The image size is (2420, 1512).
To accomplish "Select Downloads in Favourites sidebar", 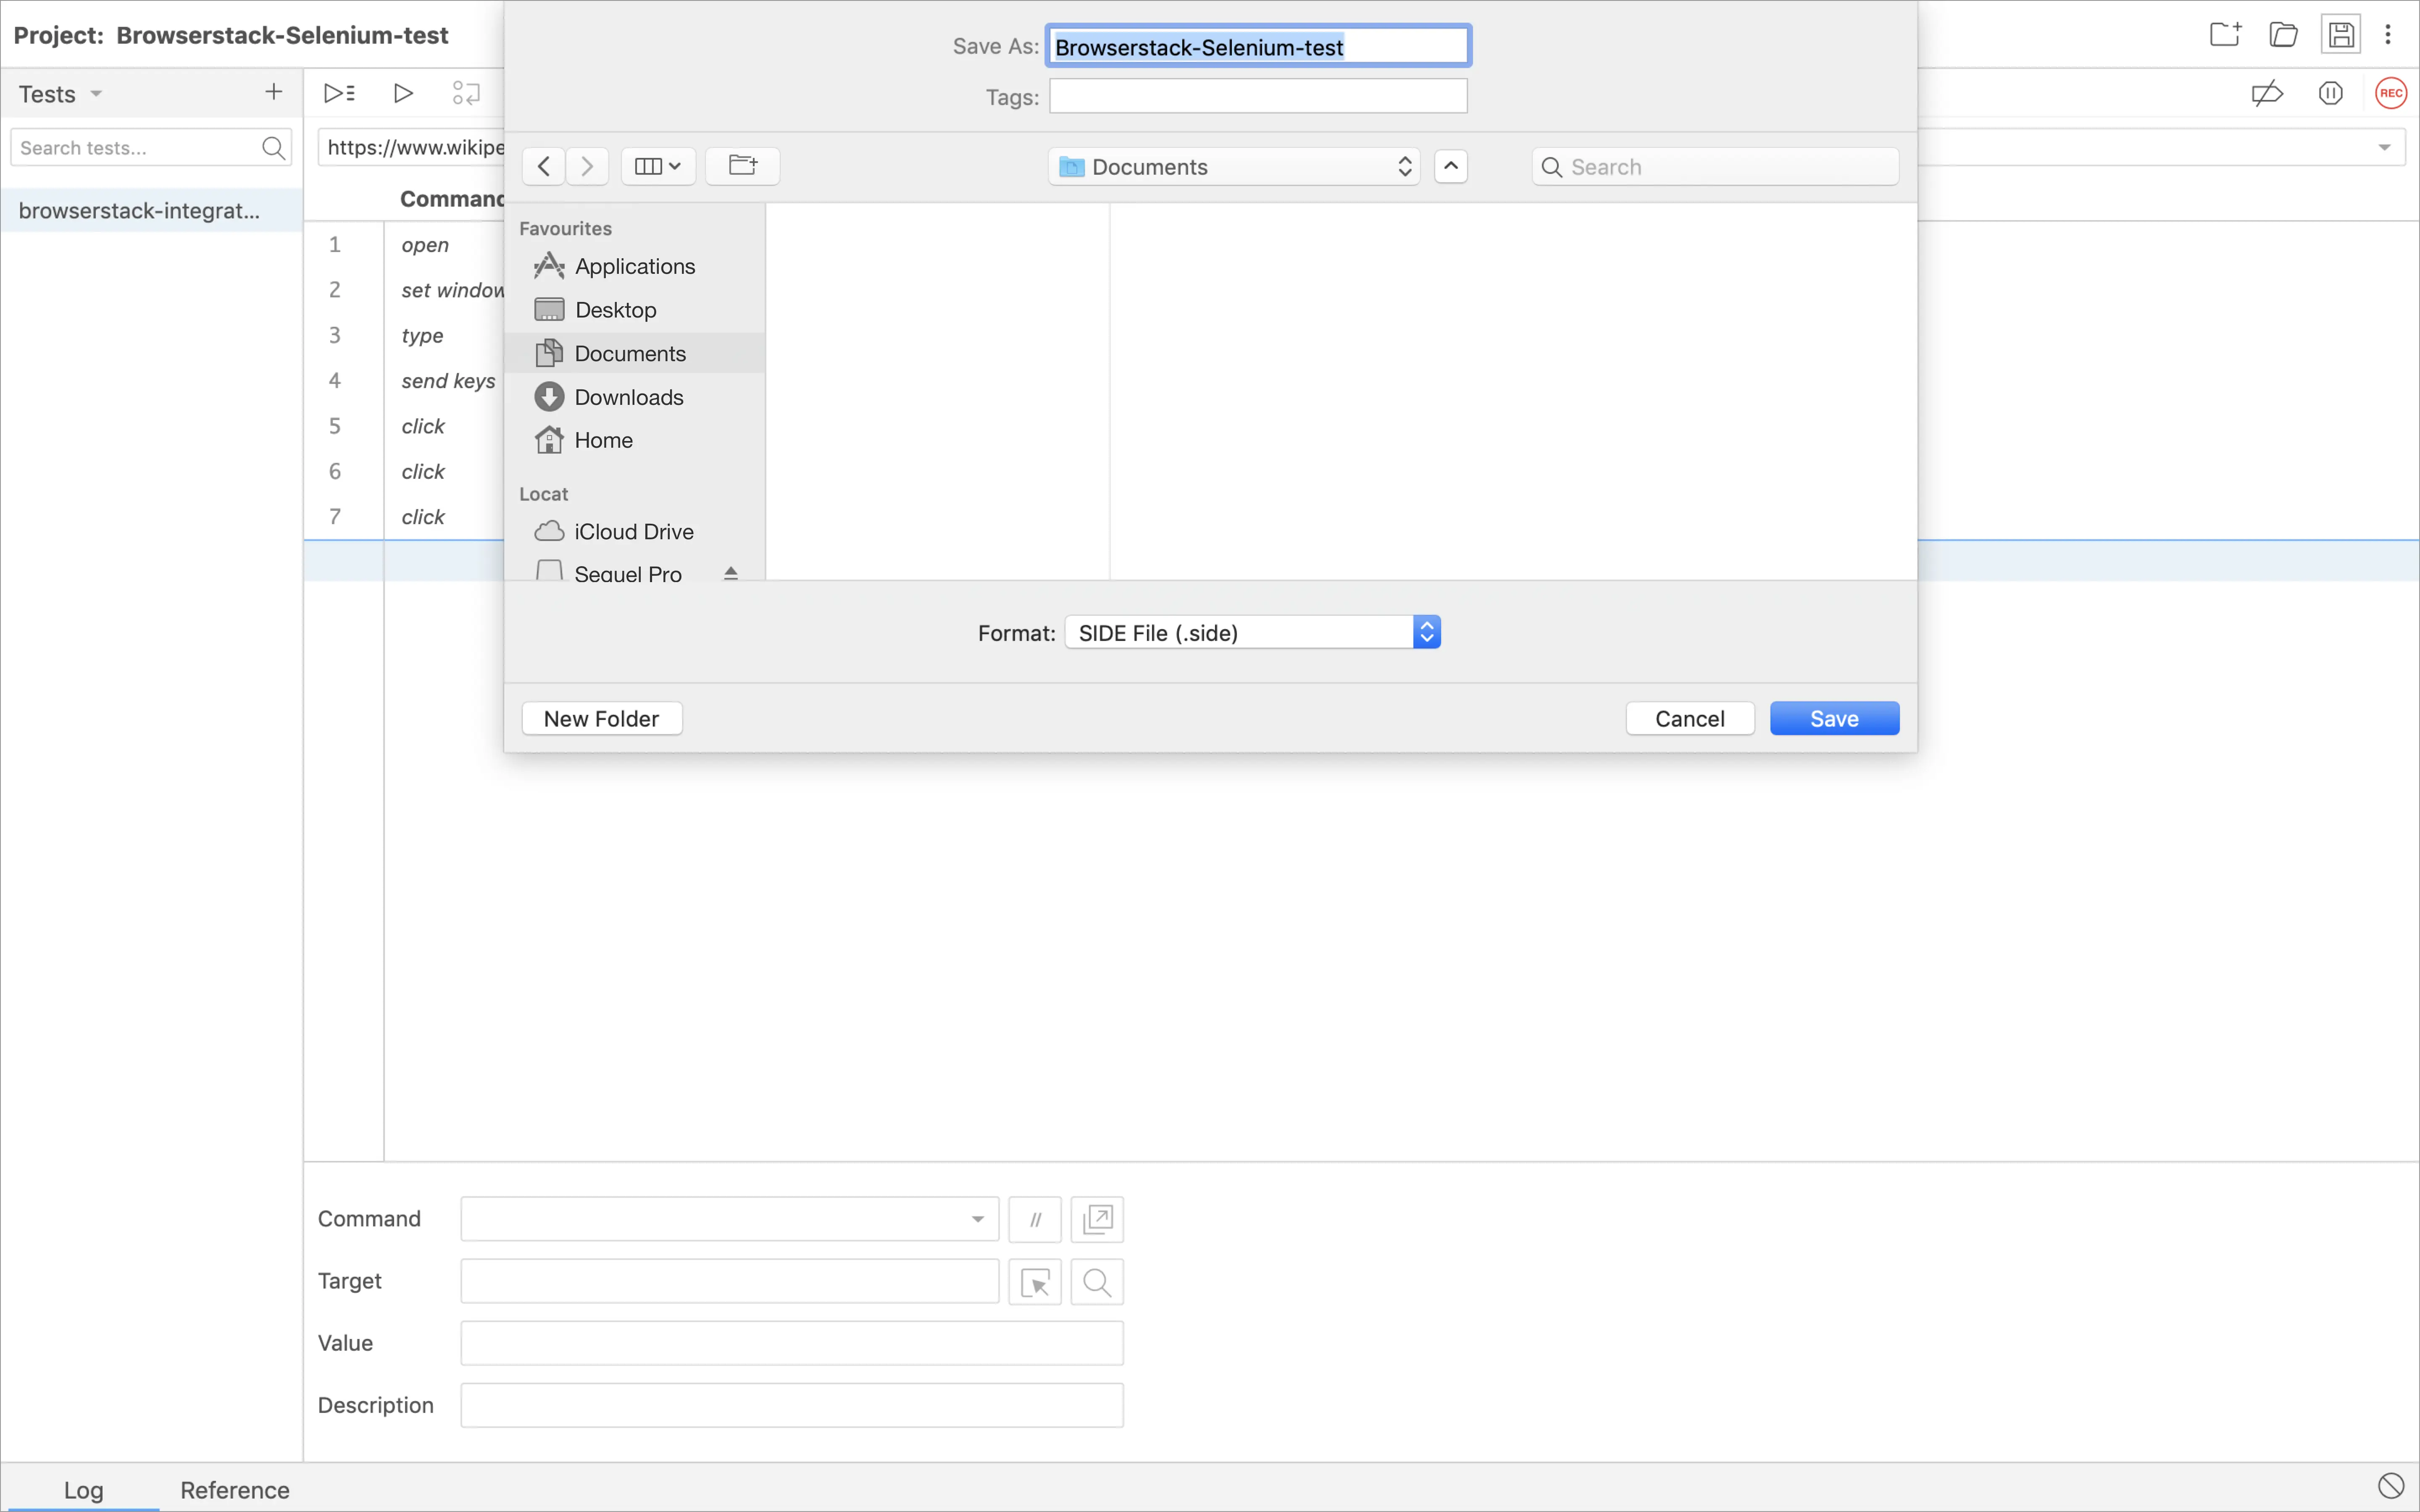I will click(x=628, y=397).
